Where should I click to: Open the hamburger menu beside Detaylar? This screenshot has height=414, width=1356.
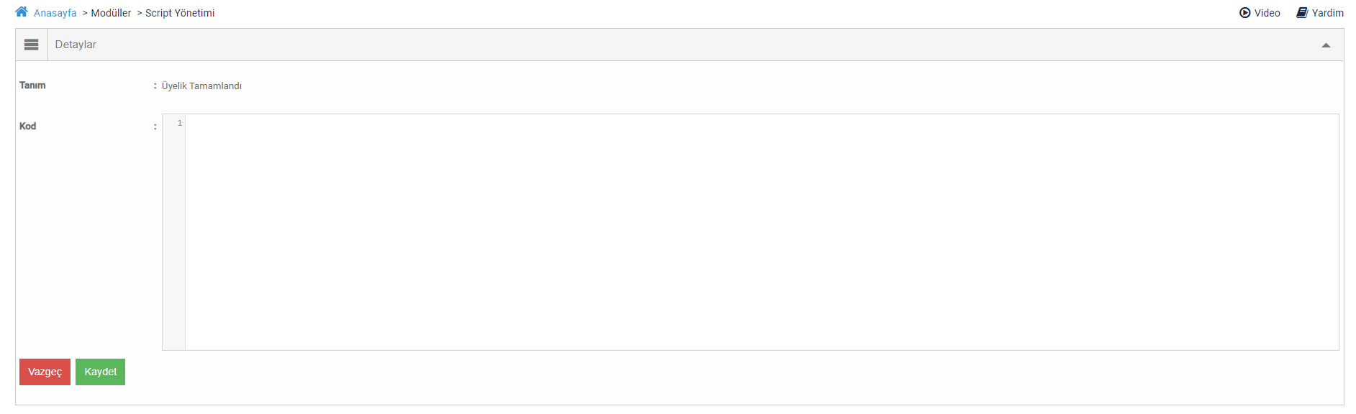point(32,45)
